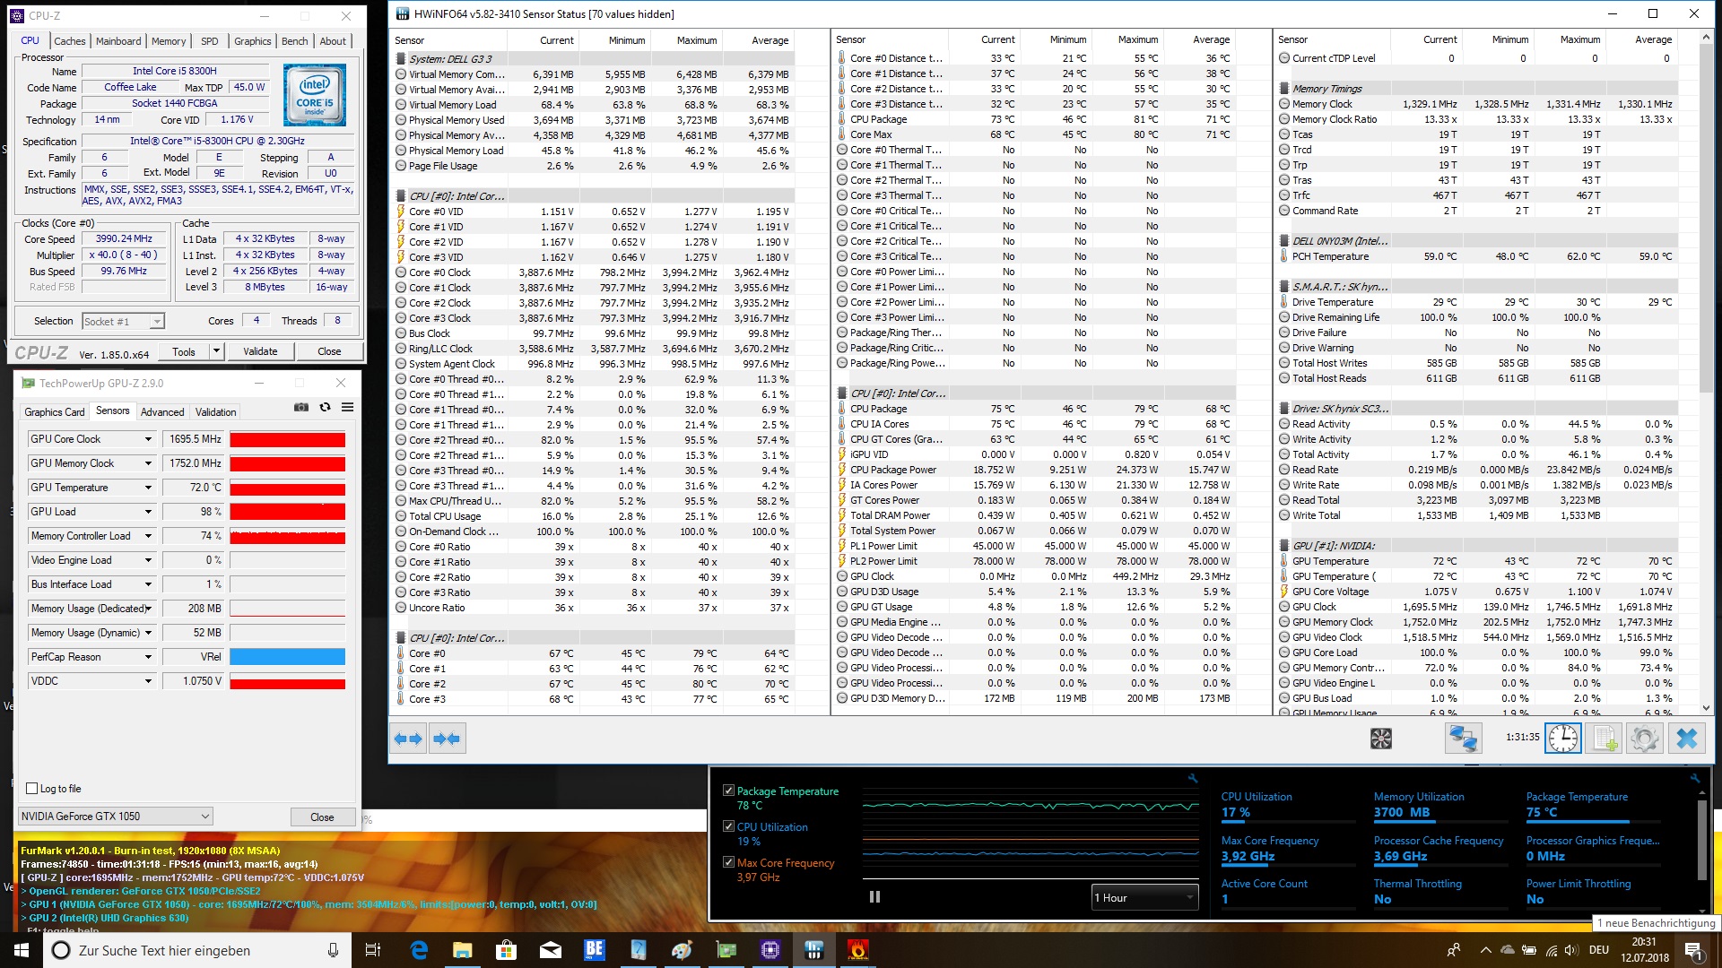Viewport: 1722px width, 968px height.
Task: Click HWiNFO fan control icon
Action: click(x=1381, y=739)
